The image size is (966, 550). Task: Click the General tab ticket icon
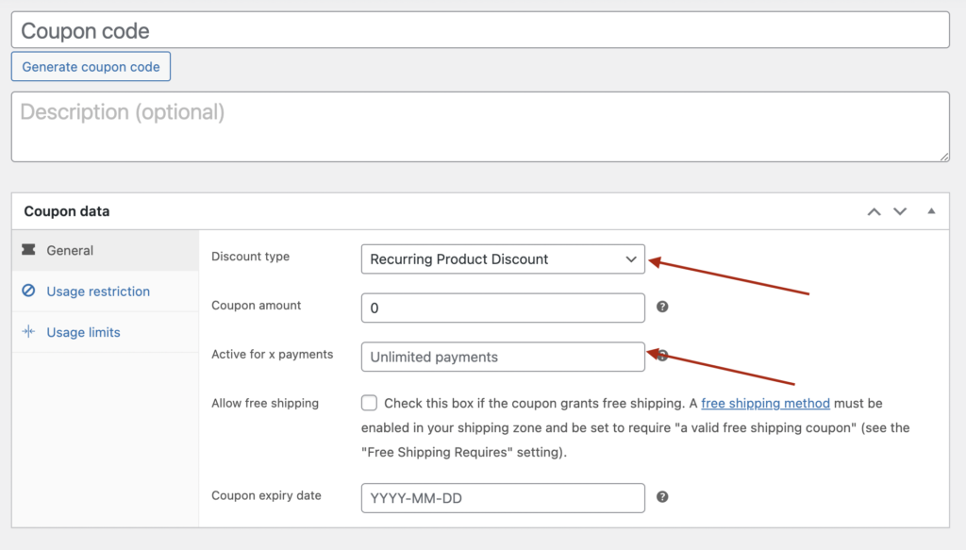tap(28, 249)
